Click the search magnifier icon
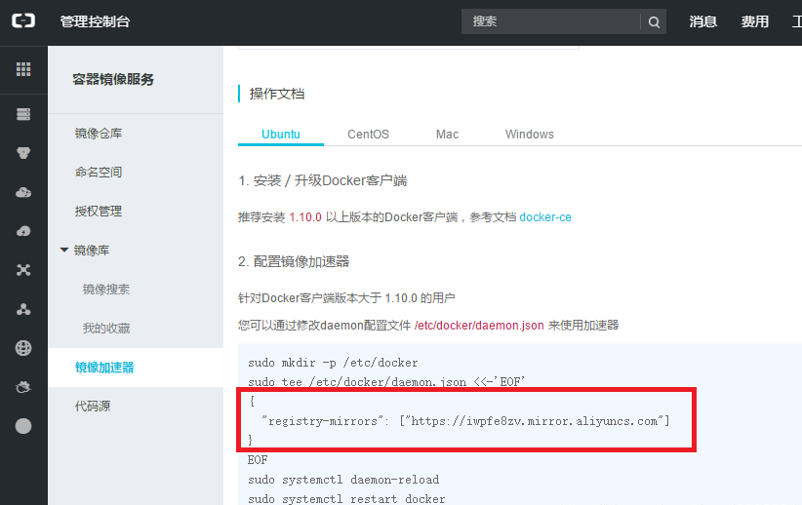This screenshot has width=802, height=505. click(x=654, y=22)
